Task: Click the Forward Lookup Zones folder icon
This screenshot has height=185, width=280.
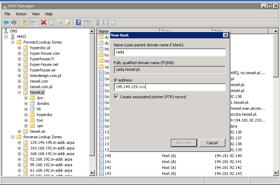Action: 19,42
